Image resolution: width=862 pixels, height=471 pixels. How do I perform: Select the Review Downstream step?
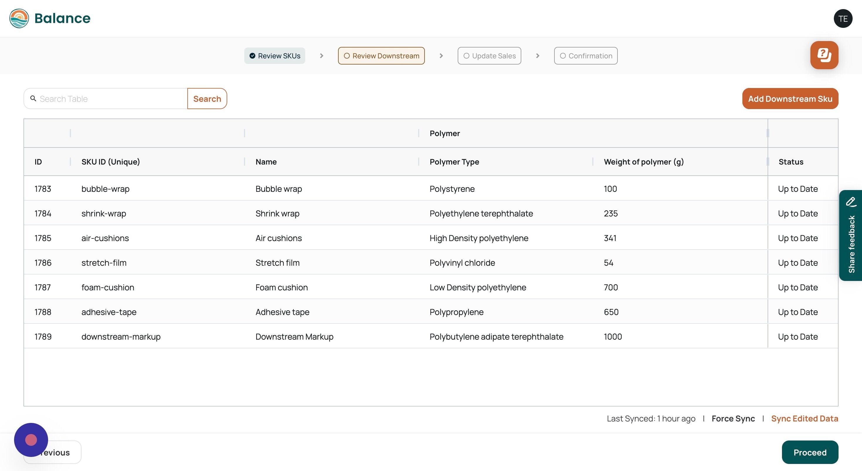coord(381,56)
